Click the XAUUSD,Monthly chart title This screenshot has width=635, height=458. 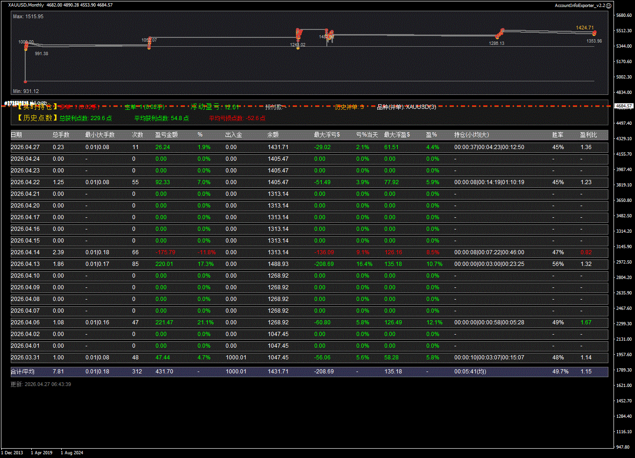[x=26, y=5]
